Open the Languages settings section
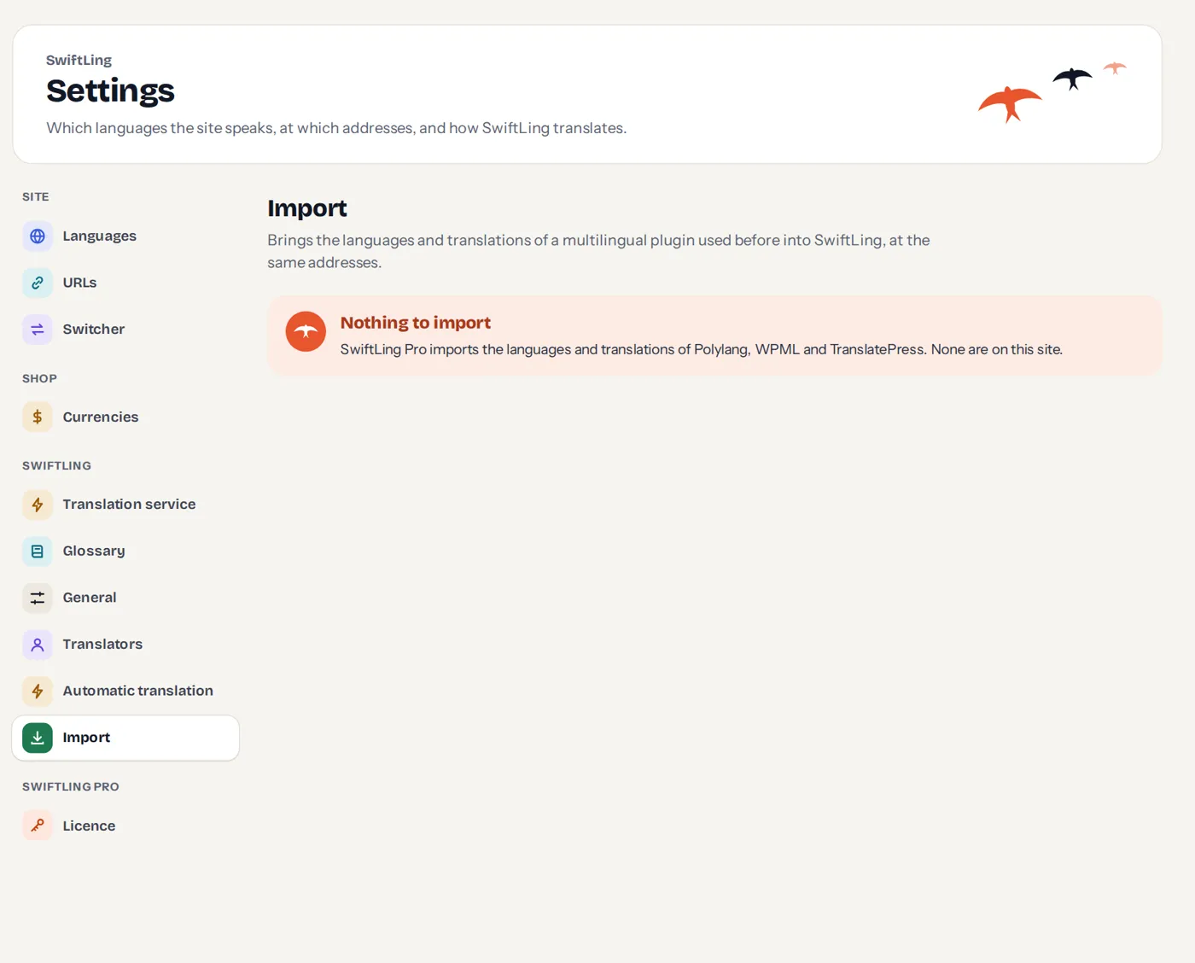1195x963 pixels. click(125, 236)
